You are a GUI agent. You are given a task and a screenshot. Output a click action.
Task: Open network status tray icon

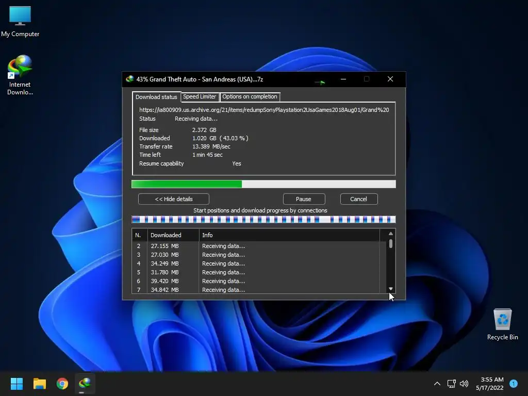coord(452,384)
